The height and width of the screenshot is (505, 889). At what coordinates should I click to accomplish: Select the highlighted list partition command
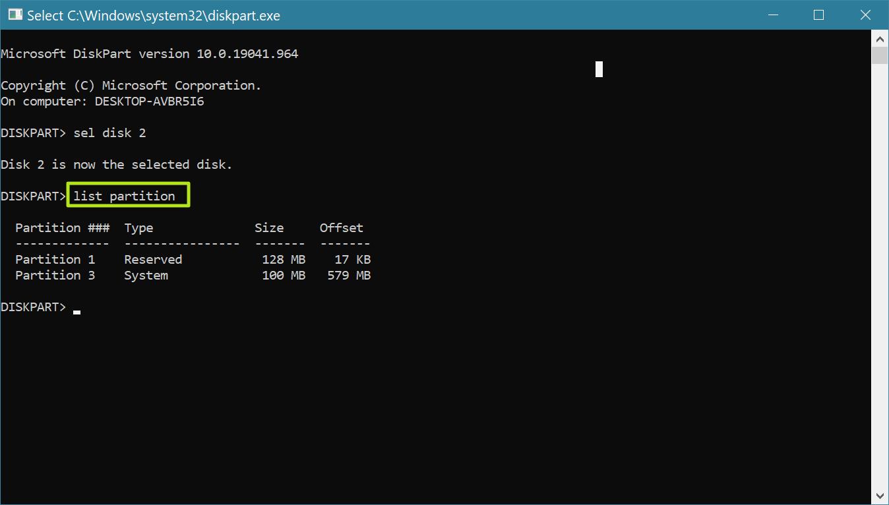coord(128,195)
